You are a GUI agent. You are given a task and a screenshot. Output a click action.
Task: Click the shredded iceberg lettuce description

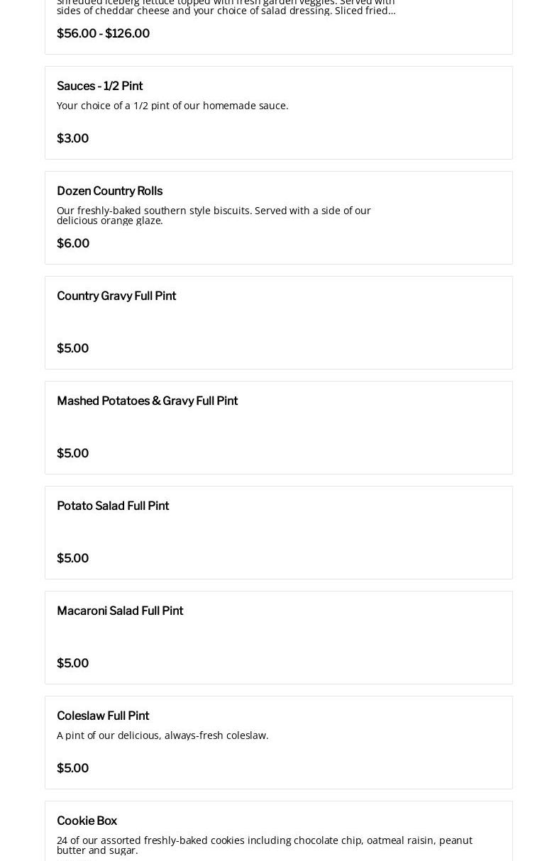click(226, 7)
